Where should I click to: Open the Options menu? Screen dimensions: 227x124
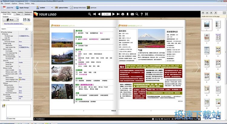(x=14, y=3)
